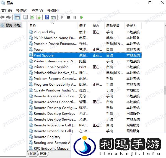Select the Print Spooler service
Screen dimensions: 166x158
pyautogui.click(x=44, y=55)
